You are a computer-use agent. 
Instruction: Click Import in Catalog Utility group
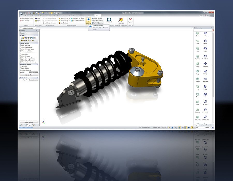(x=38, y=21)
